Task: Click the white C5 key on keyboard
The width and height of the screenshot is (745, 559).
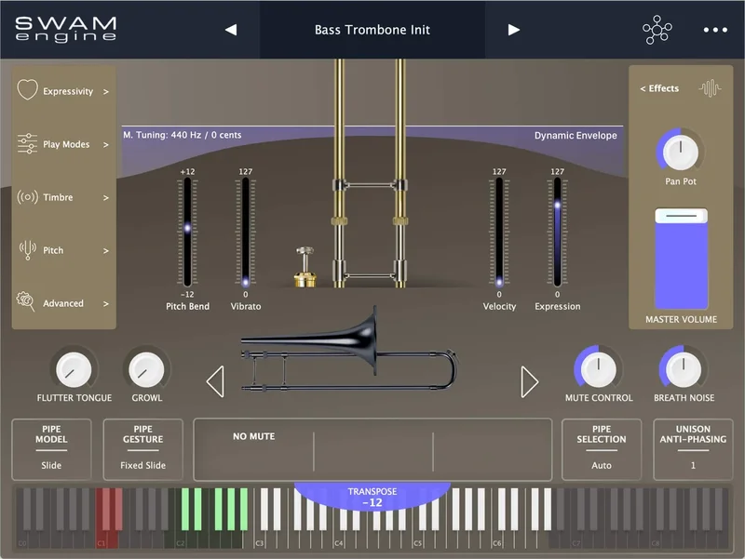Action: 418,539
